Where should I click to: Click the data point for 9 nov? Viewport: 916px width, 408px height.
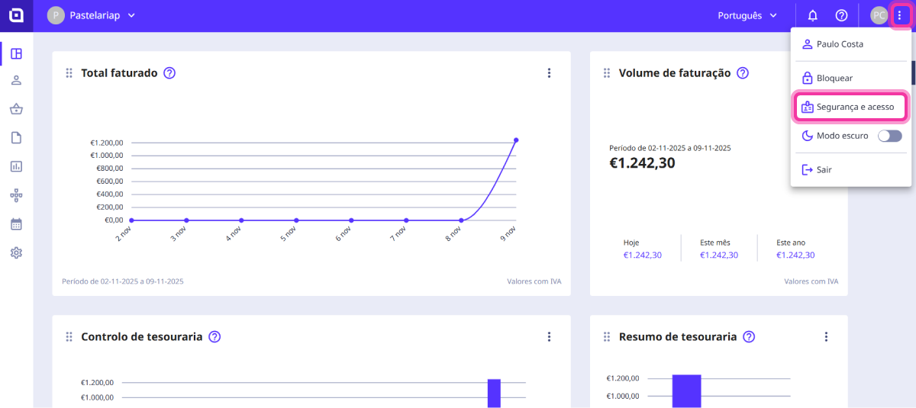(516, 140)
